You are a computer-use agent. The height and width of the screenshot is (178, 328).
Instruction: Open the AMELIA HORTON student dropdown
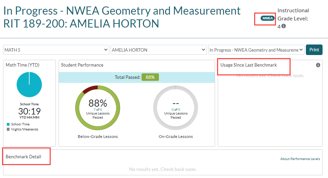tap(159, 50)
